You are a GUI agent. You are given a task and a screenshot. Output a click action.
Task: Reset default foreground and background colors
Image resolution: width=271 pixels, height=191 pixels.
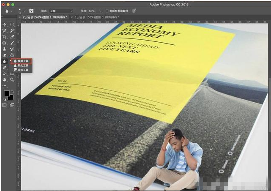(5, 99)
